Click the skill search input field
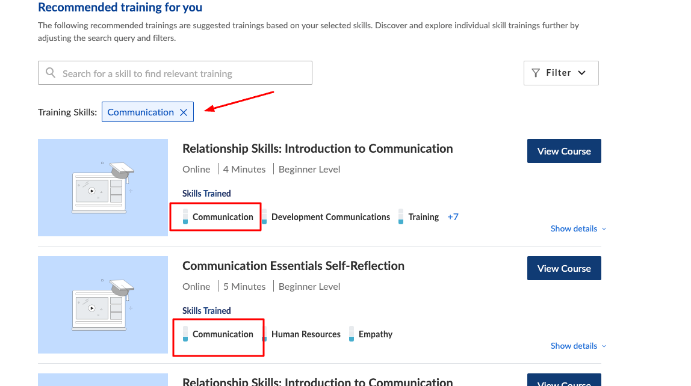Viewport: 691px width, 386px height. (x=181, y=73)
